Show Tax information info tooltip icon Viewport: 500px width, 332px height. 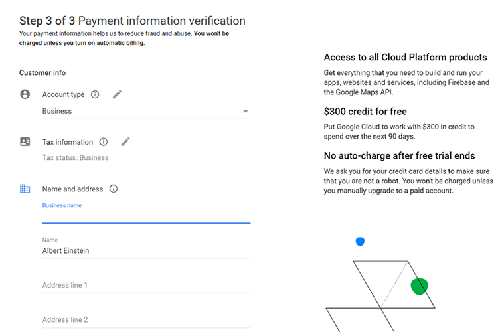[x=104, y=142]
